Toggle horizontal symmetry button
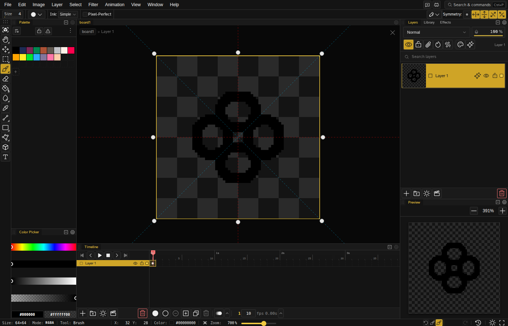508x326 pixels. tap(475, 14)
